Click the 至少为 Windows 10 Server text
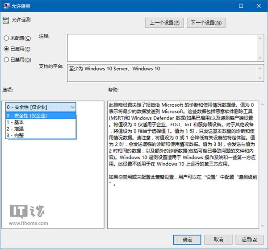This screenshot has width=268, height=249. point(99,69)
